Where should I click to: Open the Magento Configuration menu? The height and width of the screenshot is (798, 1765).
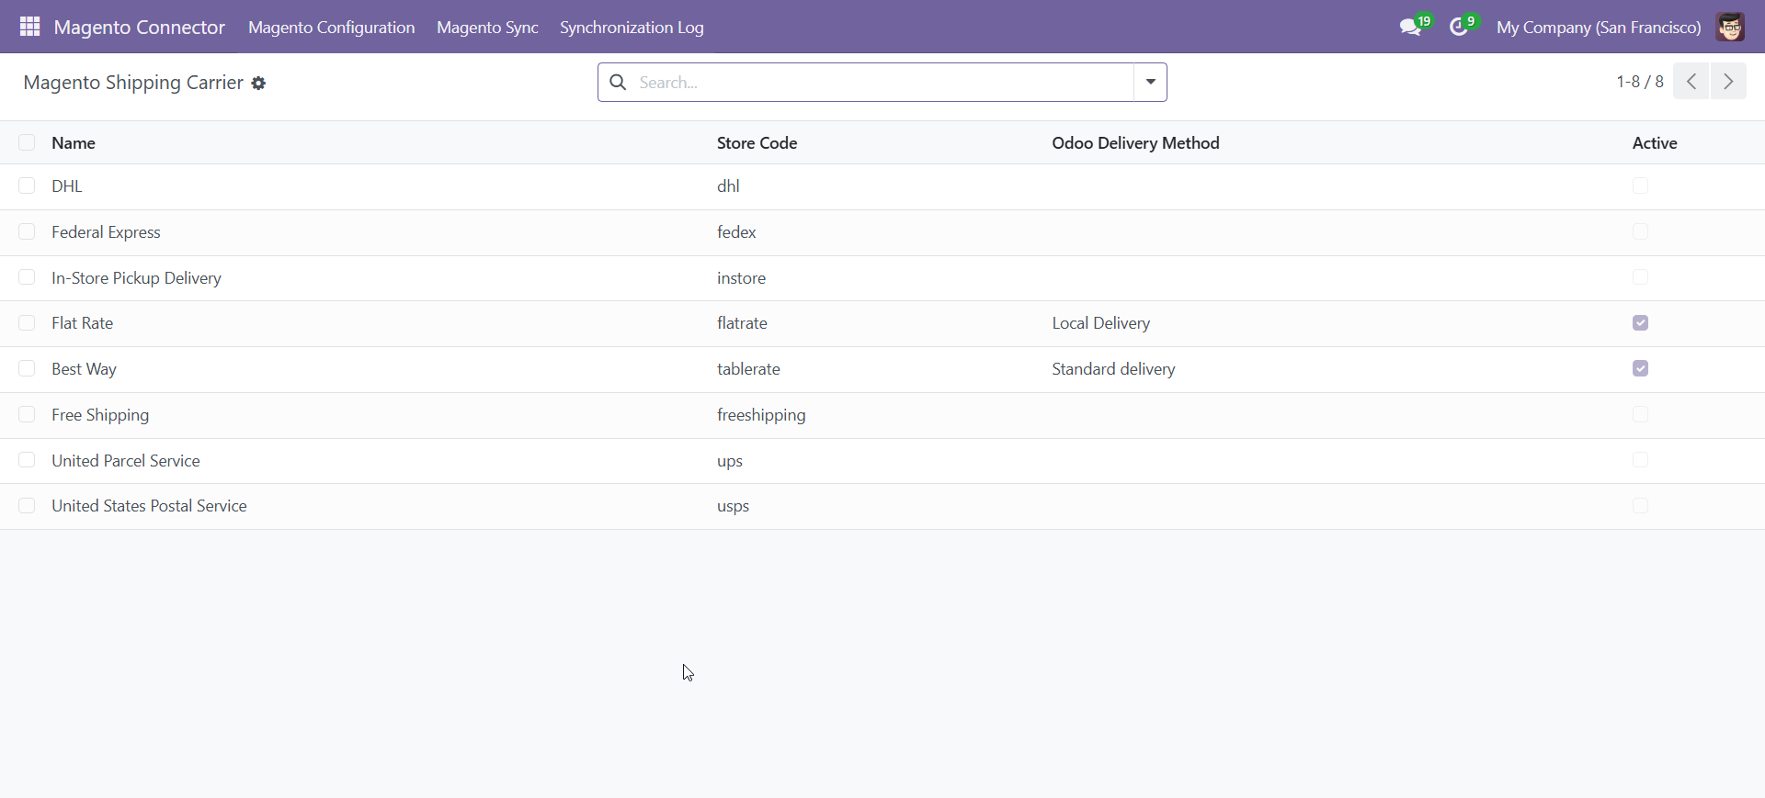click(331, 28)
